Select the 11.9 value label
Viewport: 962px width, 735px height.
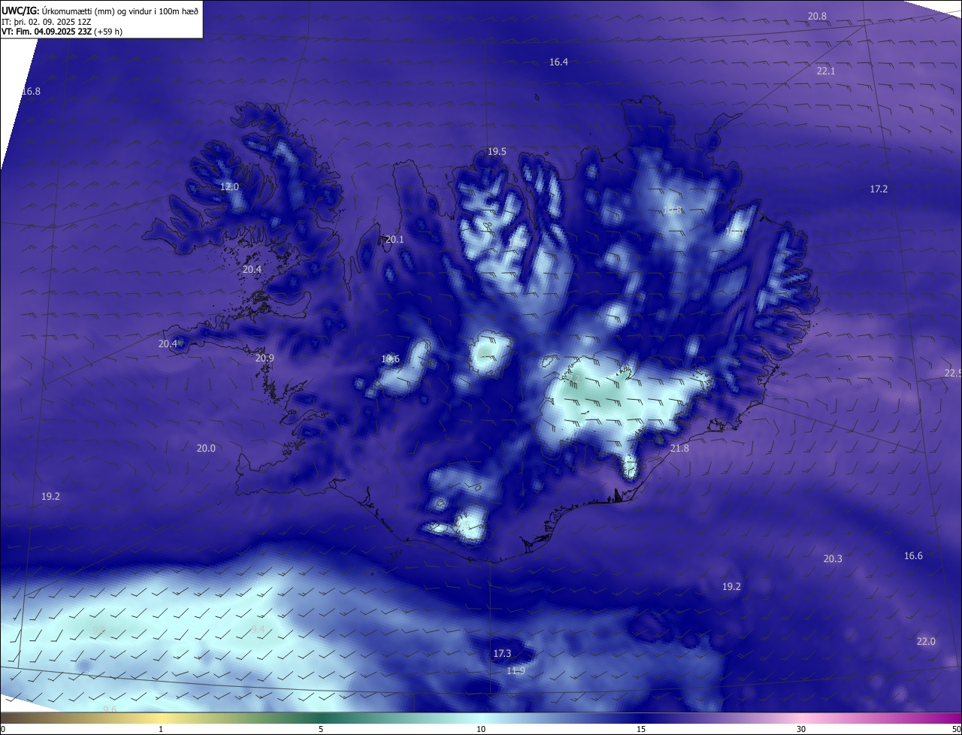point(516,671)
